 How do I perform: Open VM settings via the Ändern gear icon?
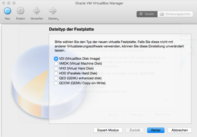pyautogui.click(x=21, y=11)
